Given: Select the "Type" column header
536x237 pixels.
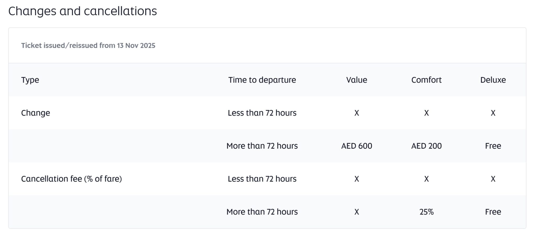Looking at the screenshot, I should point(30,80).
